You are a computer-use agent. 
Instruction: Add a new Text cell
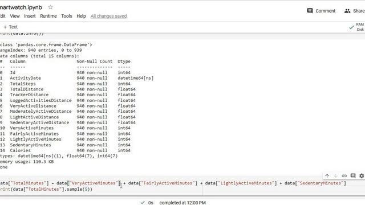pos(10,27)
